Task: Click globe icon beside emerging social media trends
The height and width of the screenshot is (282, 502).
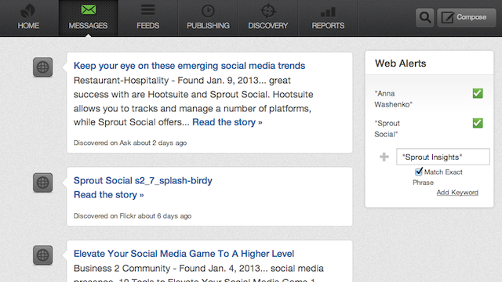Action: 42,67
